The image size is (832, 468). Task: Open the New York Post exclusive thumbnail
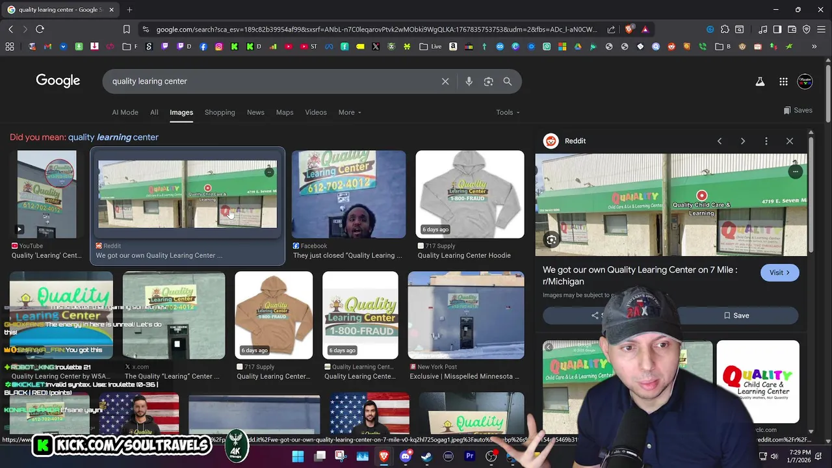(466, 315)
